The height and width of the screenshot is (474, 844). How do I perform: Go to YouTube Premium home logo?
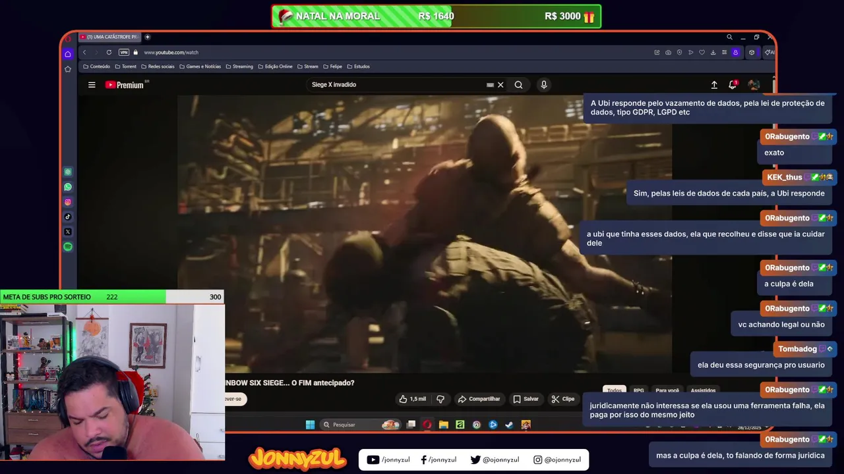click(x=125, y=85)
